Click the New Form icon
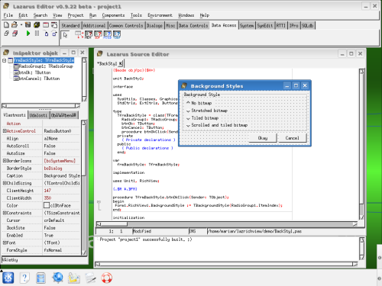This screenshot has width=382, height=286. coord(46,25)
